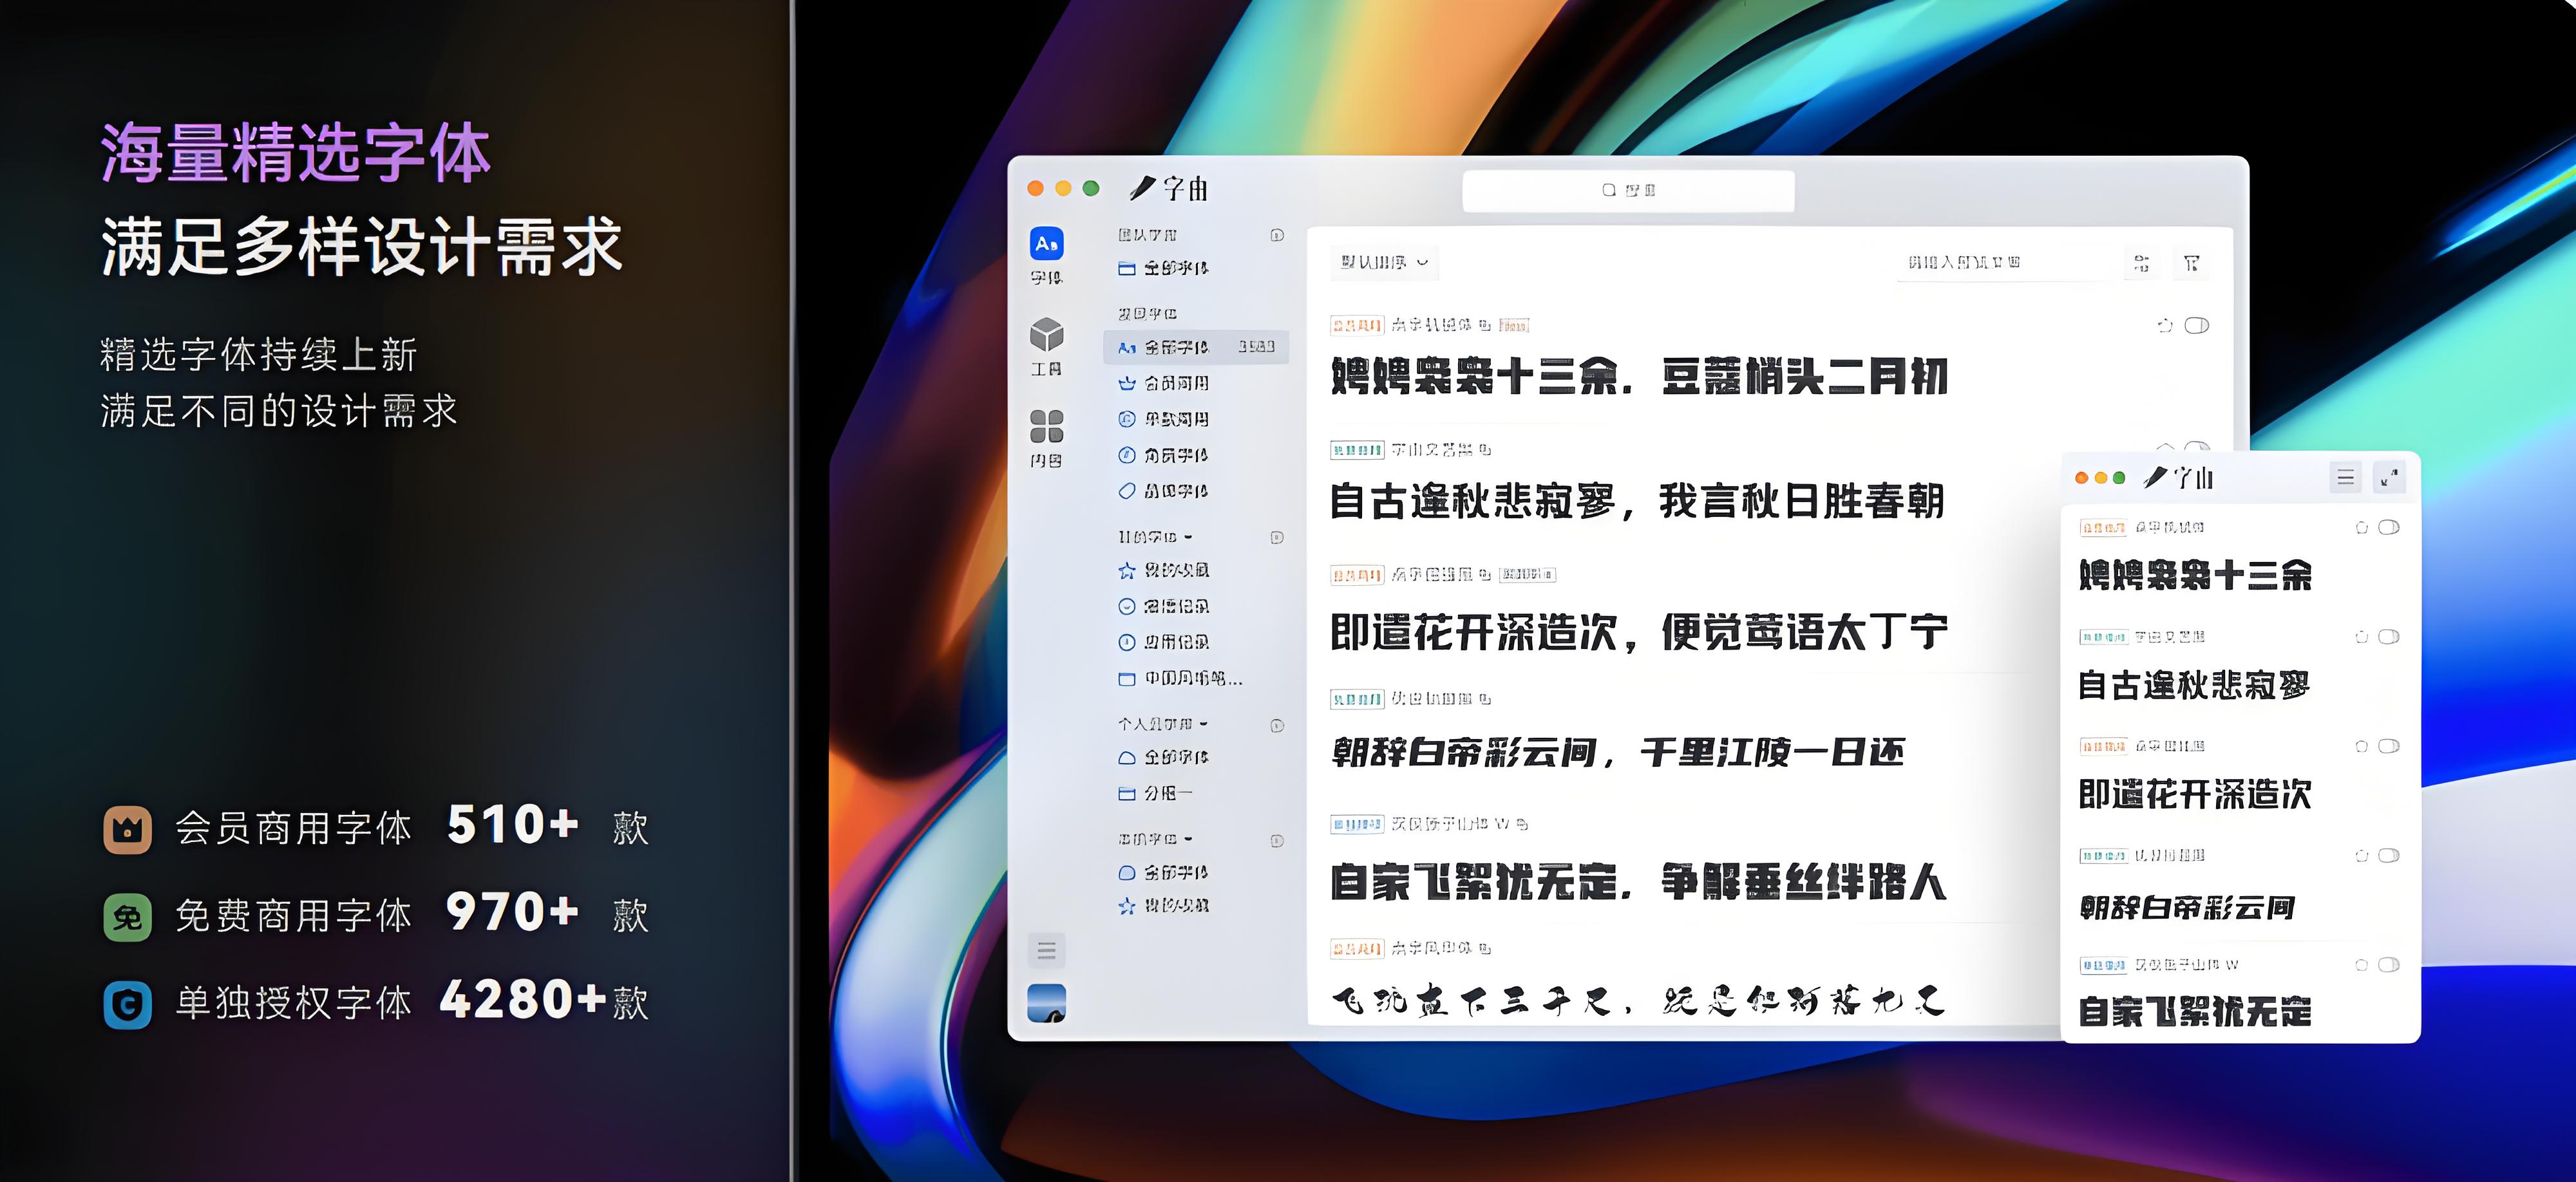This screenshot has width=2576, height=1182.
Task: Select the crown-icon sidebar row below all-fonts
Action: pos(1196,383)
